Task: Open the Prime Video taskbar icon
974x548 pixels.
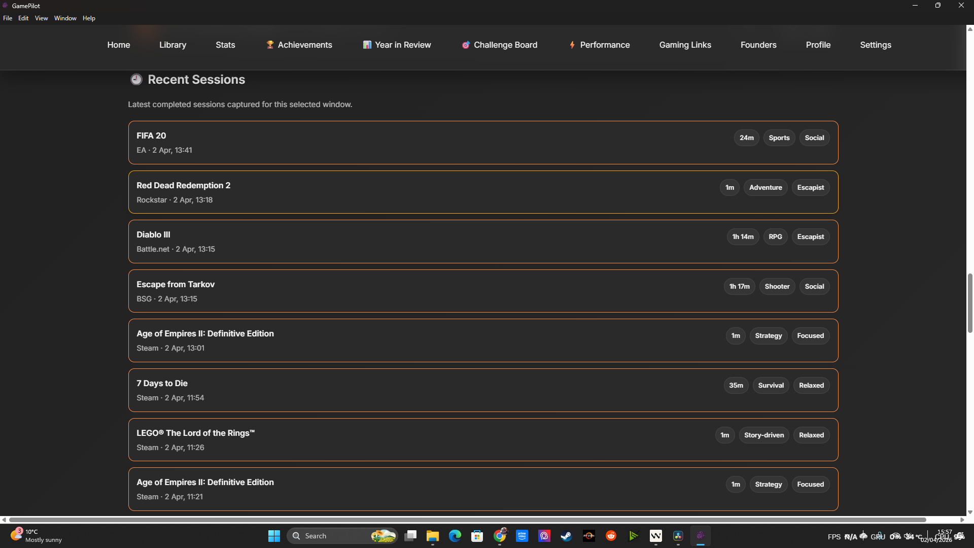Action: 522,536
